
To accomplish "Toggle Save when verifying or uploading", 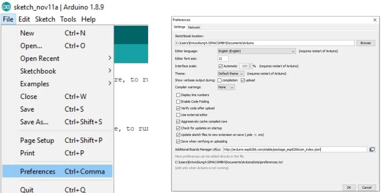I will click(178, 141).
